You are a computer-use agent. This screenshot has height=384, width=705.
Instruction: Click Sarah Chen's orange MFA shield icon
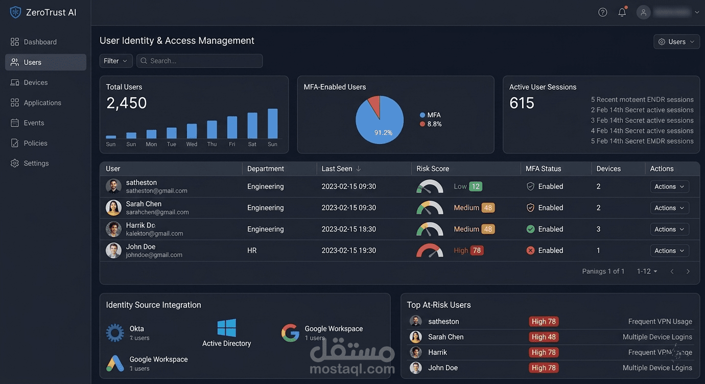(530, 208)
